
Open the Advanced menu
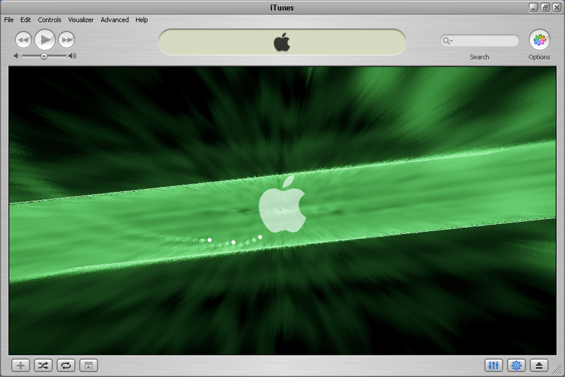115,20
